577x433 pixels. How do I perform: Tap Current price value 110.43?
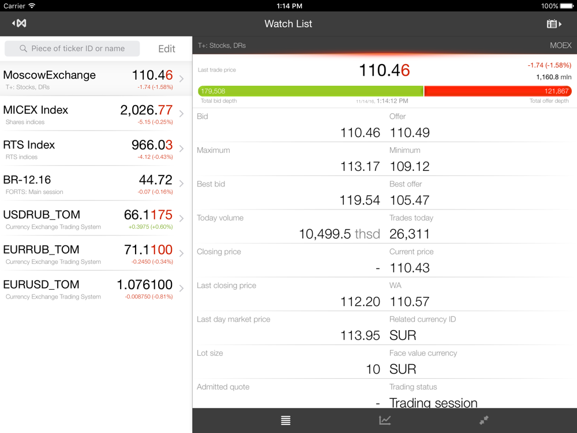click(410, 268)
